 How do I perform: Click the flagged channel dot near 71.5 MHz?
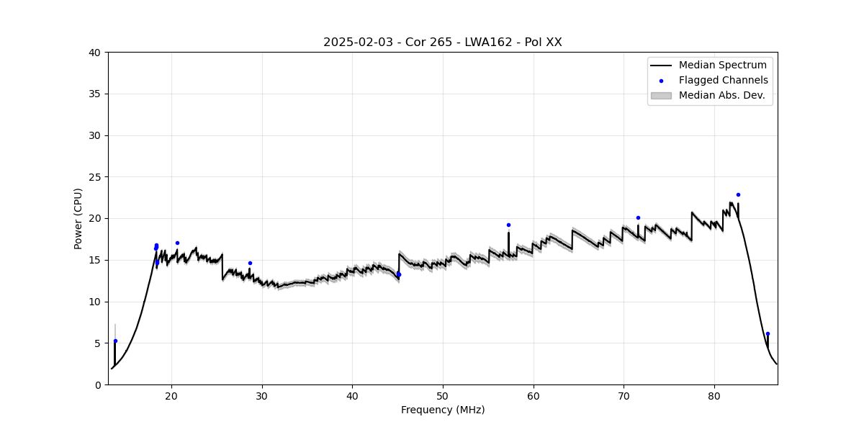638,217
